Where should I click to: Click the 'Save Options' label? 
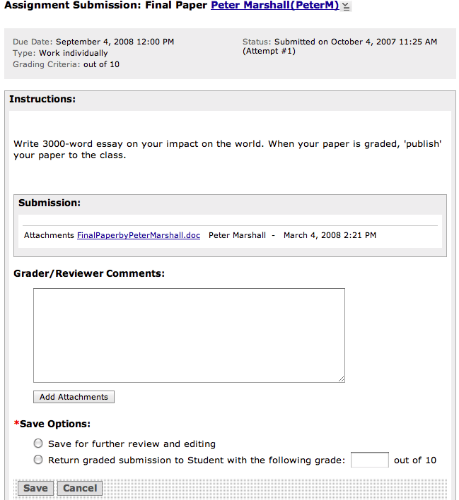point(54,424)
